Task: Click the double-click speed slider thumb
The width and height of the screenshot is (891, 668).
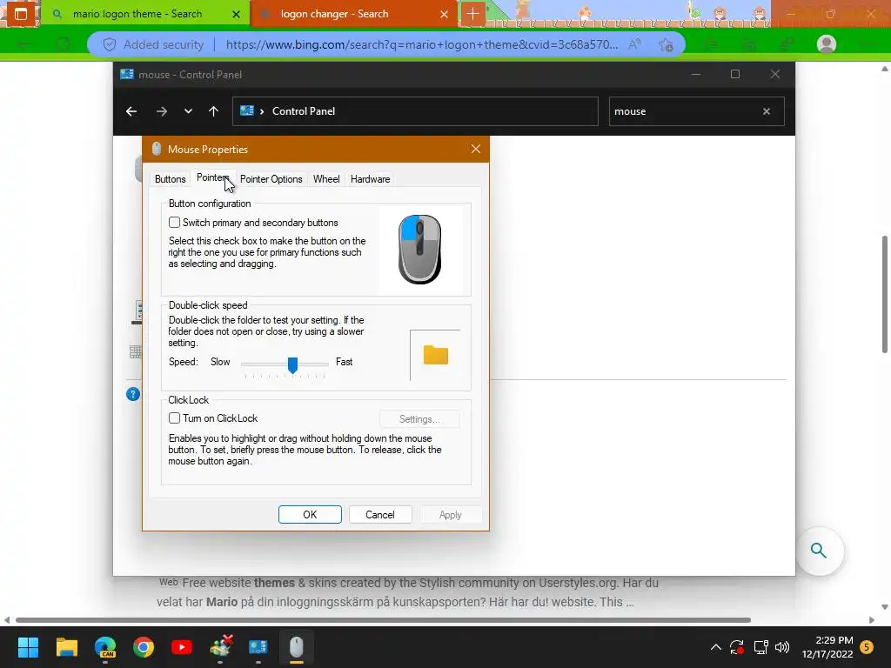Action: coord(292,364)
